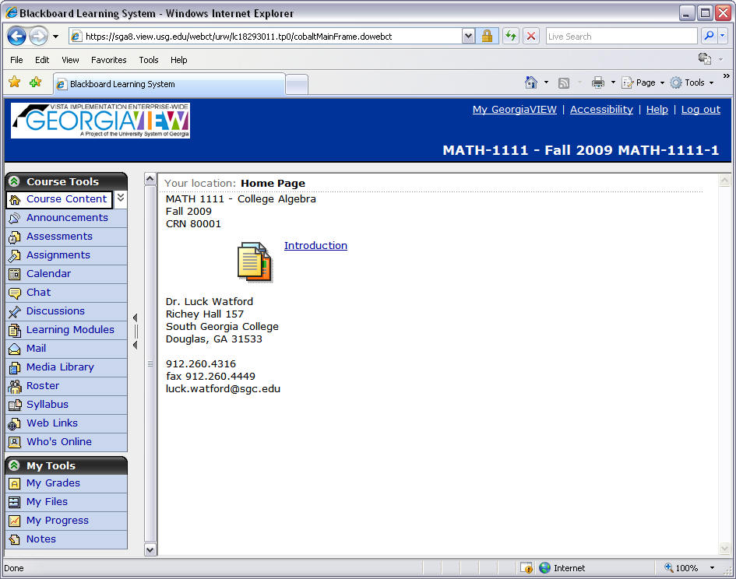Image resolution: width=736 pixels, height=579 pixels.
Task: Open the recent pages dropdown arrow
Action: click(x=55, y=36)
